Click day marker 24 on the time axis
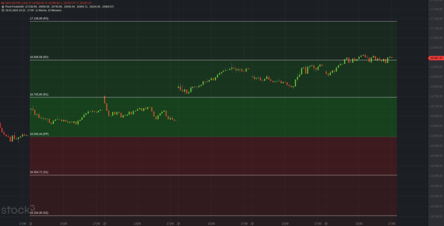Screen dimensions: 444x226 [x=178, y=224]
